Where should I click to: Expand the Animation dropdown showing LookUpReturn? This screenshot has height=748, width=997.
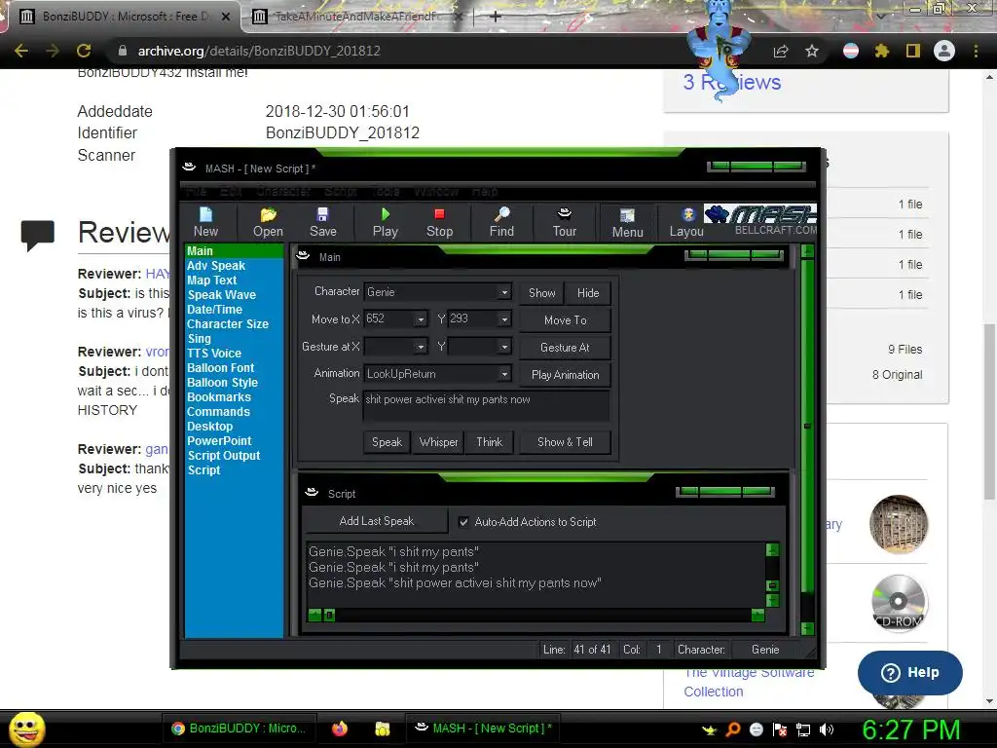(x=504, y=374)
